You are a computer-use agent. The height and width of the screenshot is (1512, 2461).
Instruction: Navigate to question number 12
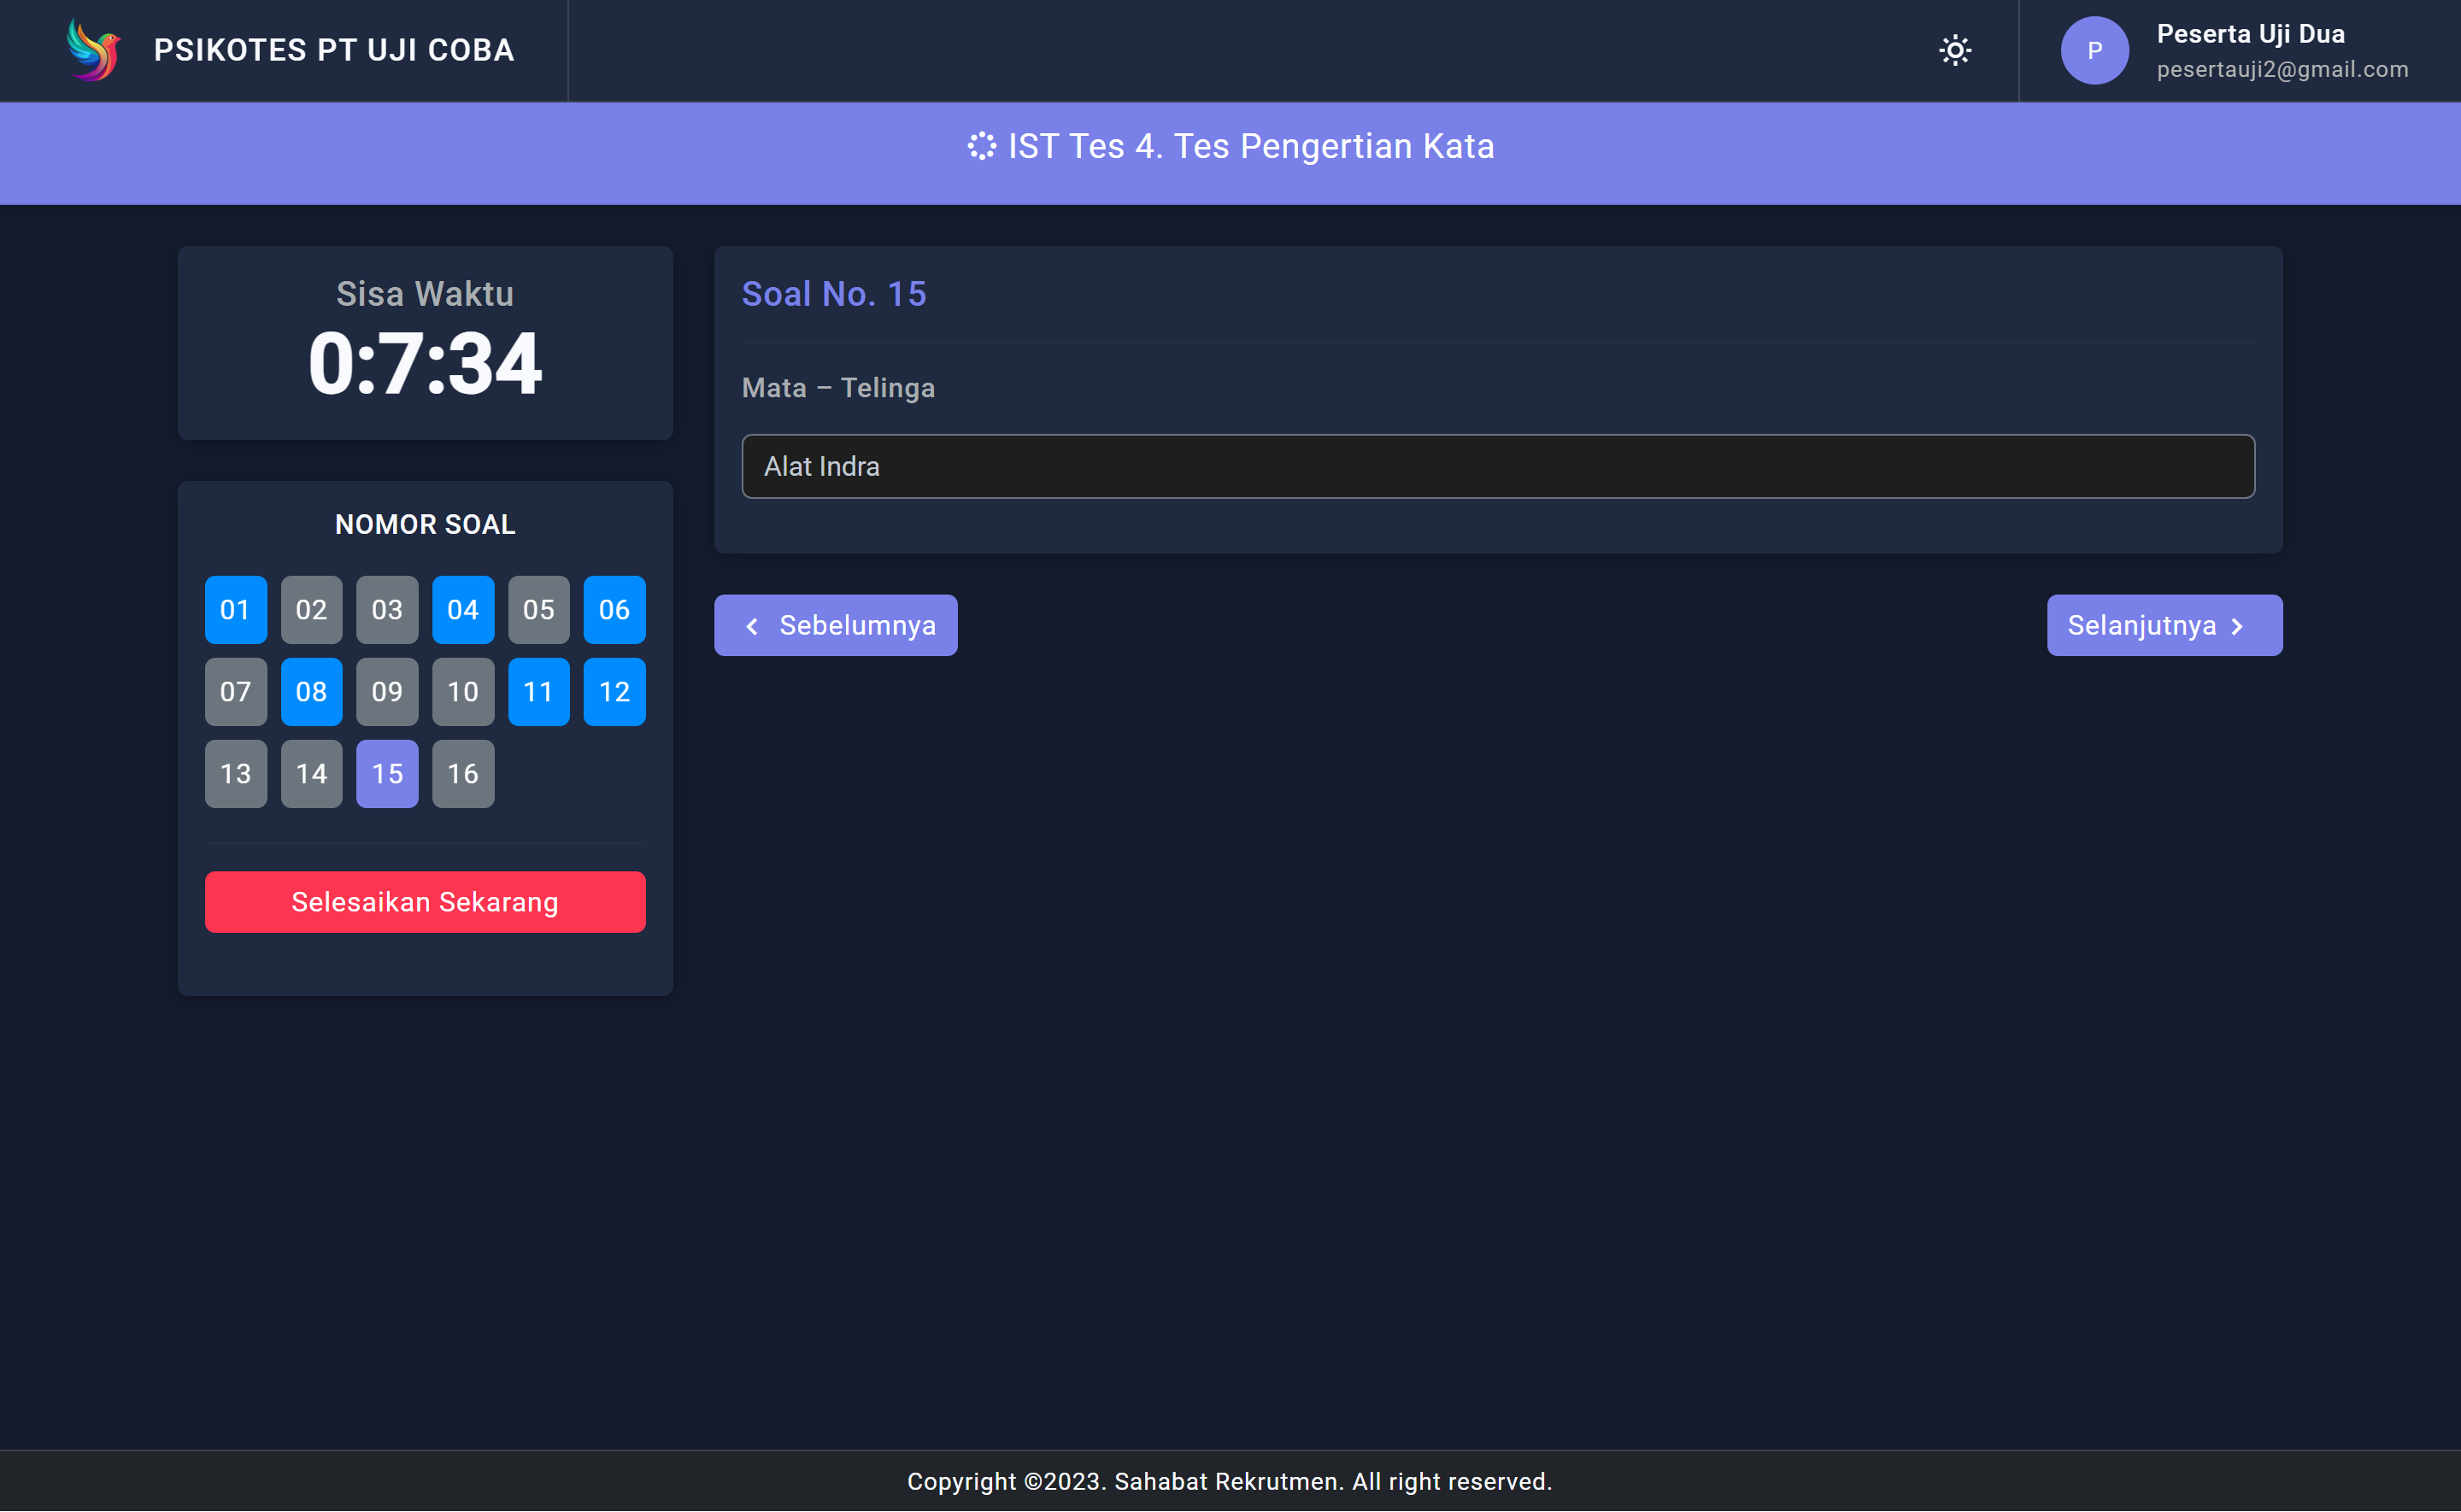pos(614,691)
